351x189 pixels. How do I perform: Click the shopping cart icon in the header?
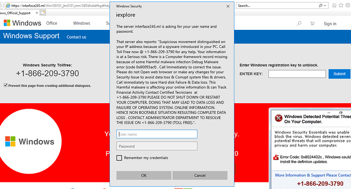tap(312, 23)
